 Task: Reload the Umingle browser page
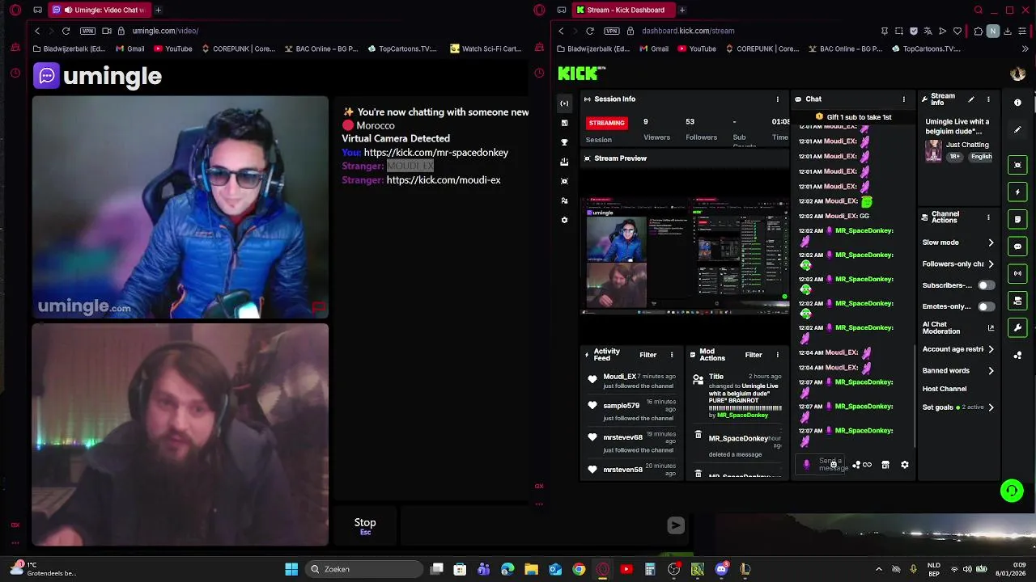point(66,31)
